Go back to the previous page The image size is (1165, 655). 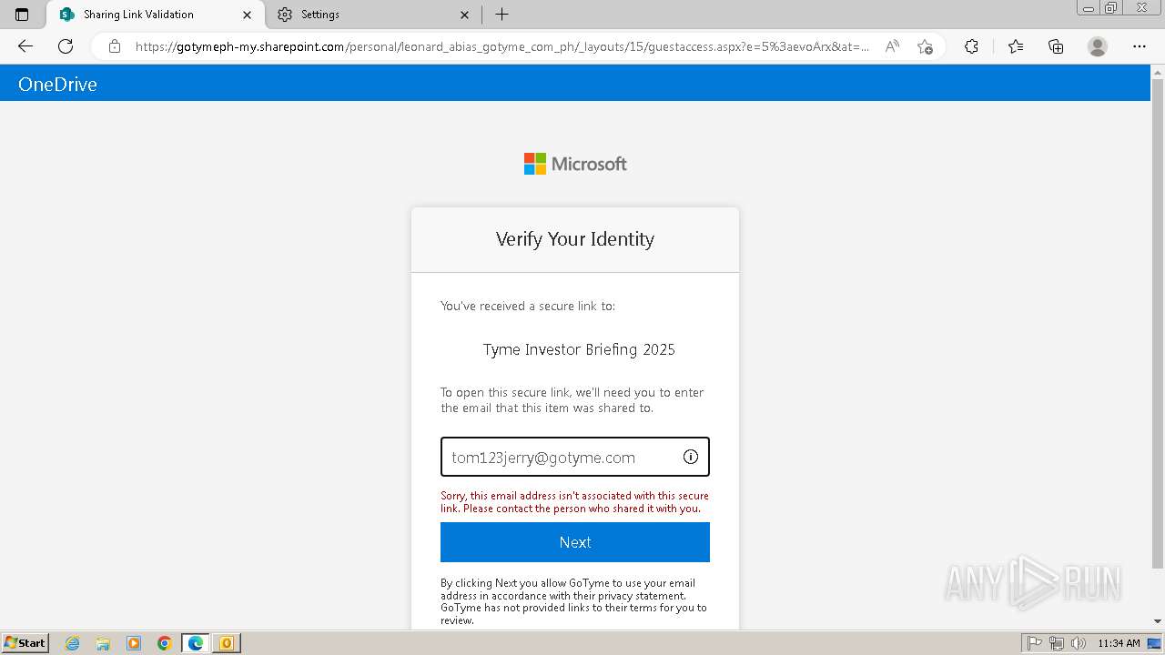[x=25, y=46]
